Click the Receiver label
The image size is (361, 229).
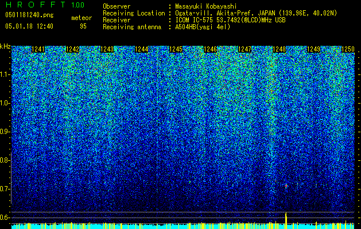[117, 20]
